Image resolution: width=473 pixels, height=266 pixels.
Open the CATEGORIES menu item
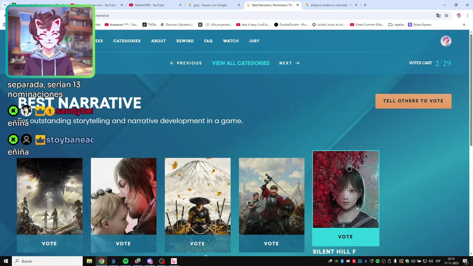(127, 41)
